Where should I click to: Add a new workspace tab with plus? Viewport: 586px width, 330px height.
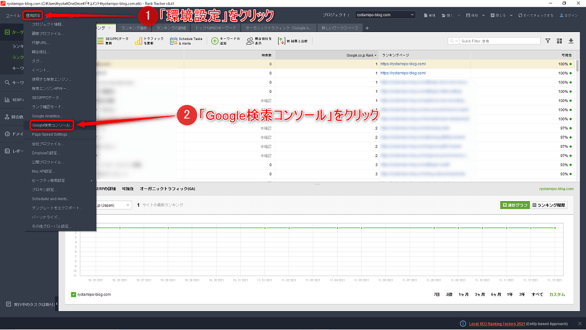point(367,27)
